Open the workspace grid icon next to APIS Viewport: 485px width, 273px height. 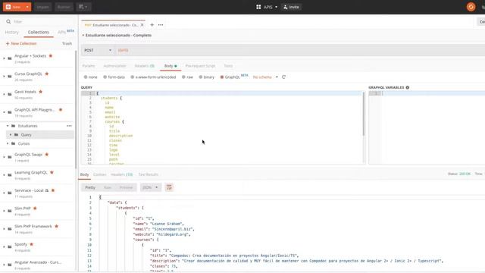point(258,7)
